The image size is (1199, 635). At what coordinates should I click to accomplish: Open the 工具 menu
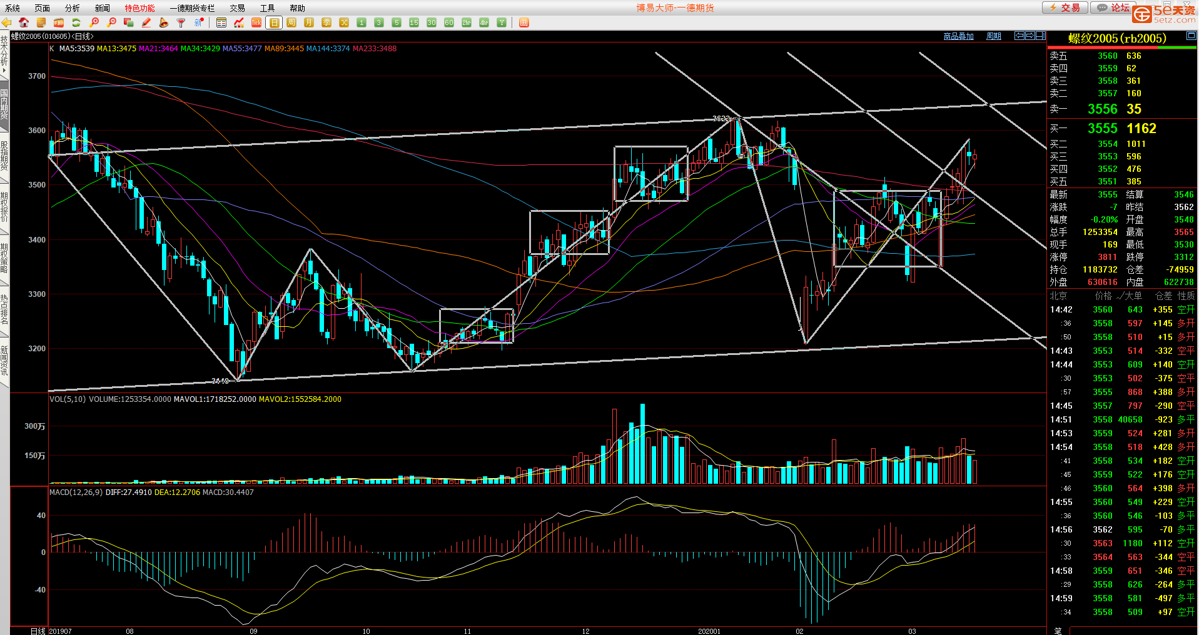point(267,8)
